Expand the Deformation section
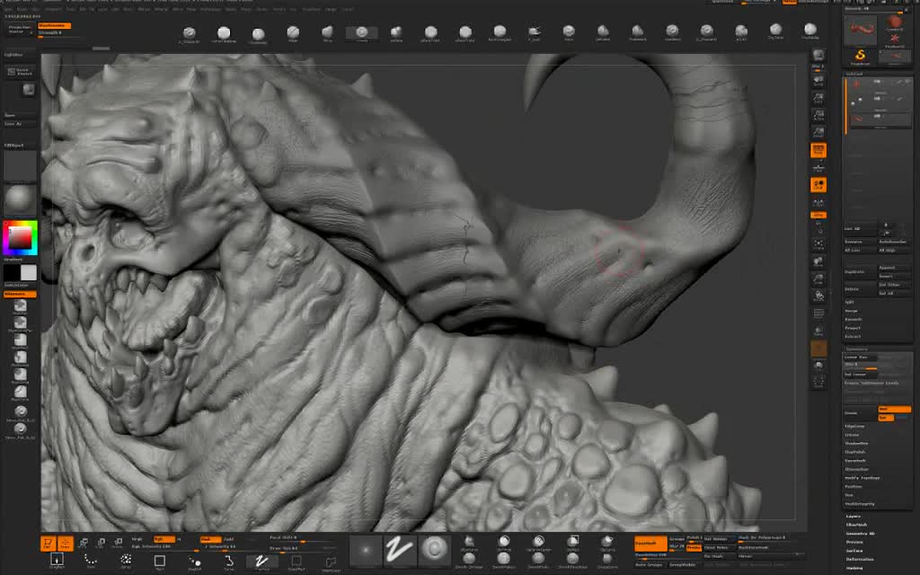The image size is (920, 575). (860, 559)
